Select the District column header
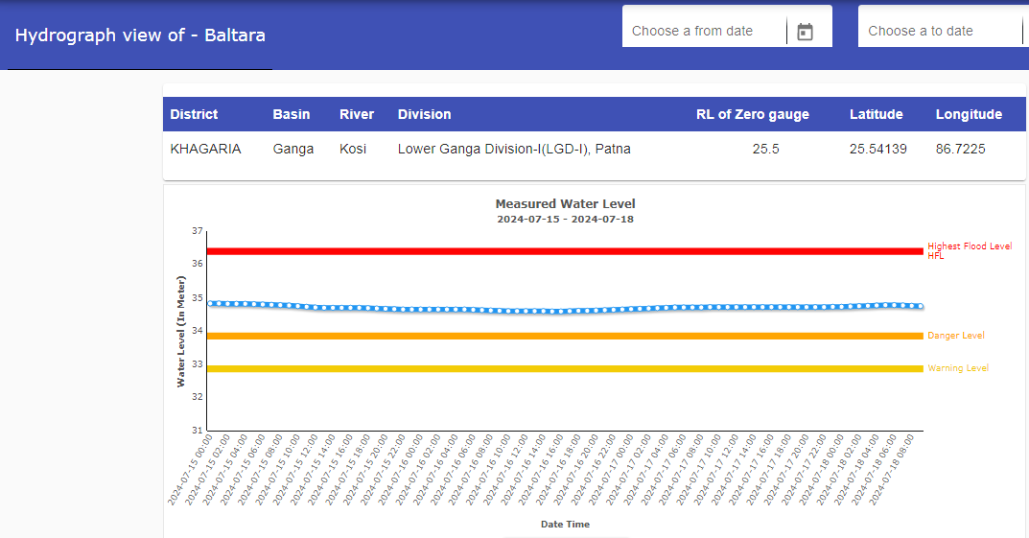This screenshot has height=538, width=1029. (x=194, y=114)
